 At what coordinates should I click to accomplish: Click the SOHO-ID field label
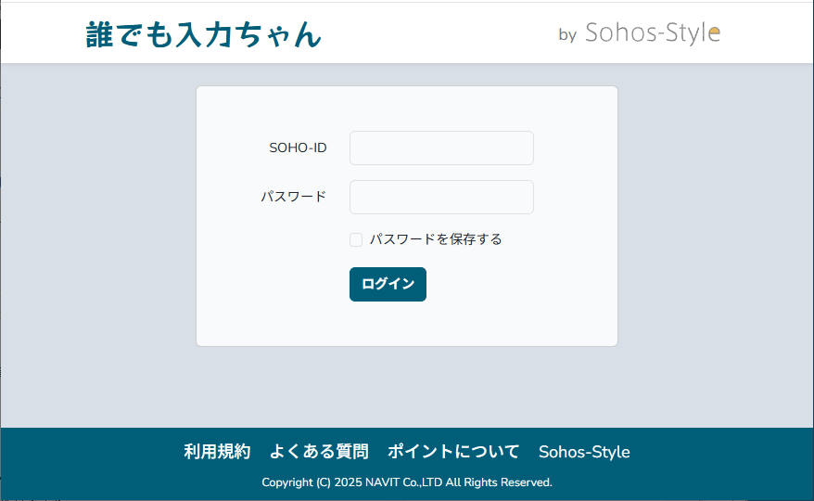[x=298, y=148]
